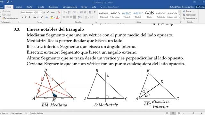Open the Revisar tab
The image size is (205, 115).
tap(84, 7)
